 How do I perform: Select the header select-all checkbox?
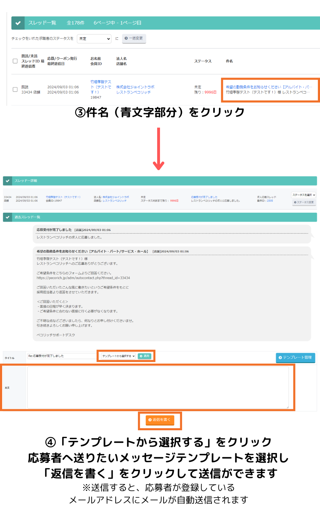(x=14, y=61)
